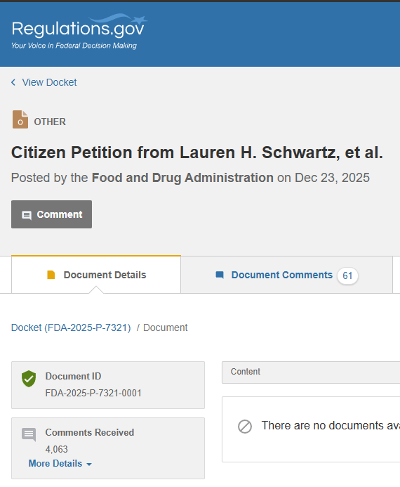Click the OTHER document type label
The width and height of the screenshot is (400, 487).
pyautogui.click(x=50, y=122)
